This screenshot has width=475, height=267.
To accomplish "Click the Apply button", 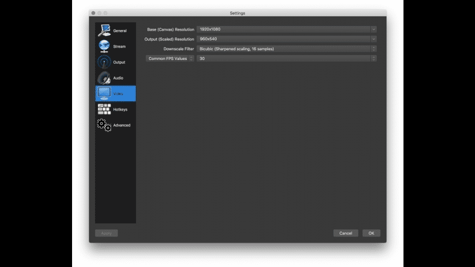I will (x=106, y=233).
